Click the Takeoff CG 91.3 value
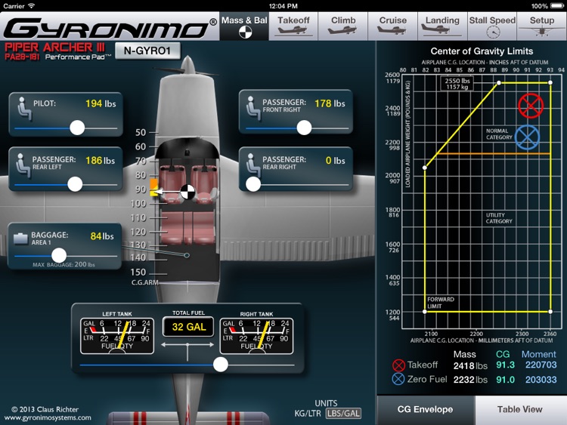567x425 pixels. pos(505,365)
